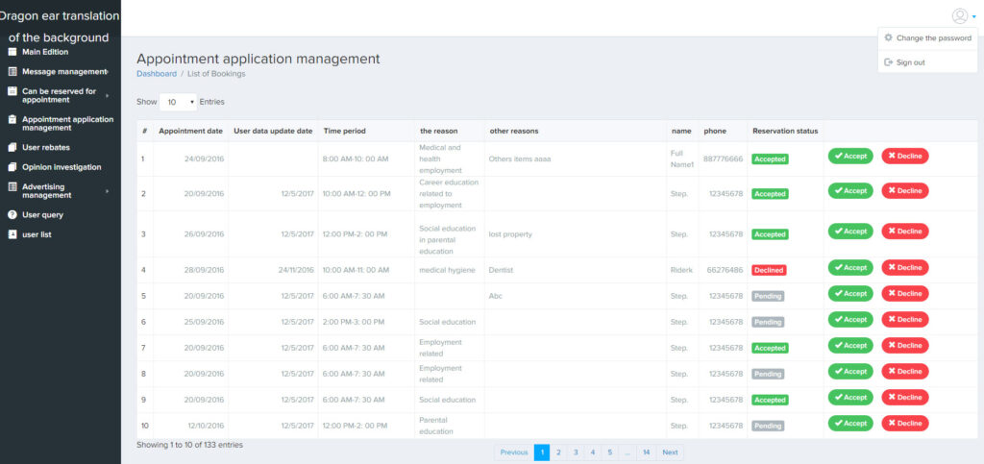Jump to page 14 in pagination

click(646, 452)
